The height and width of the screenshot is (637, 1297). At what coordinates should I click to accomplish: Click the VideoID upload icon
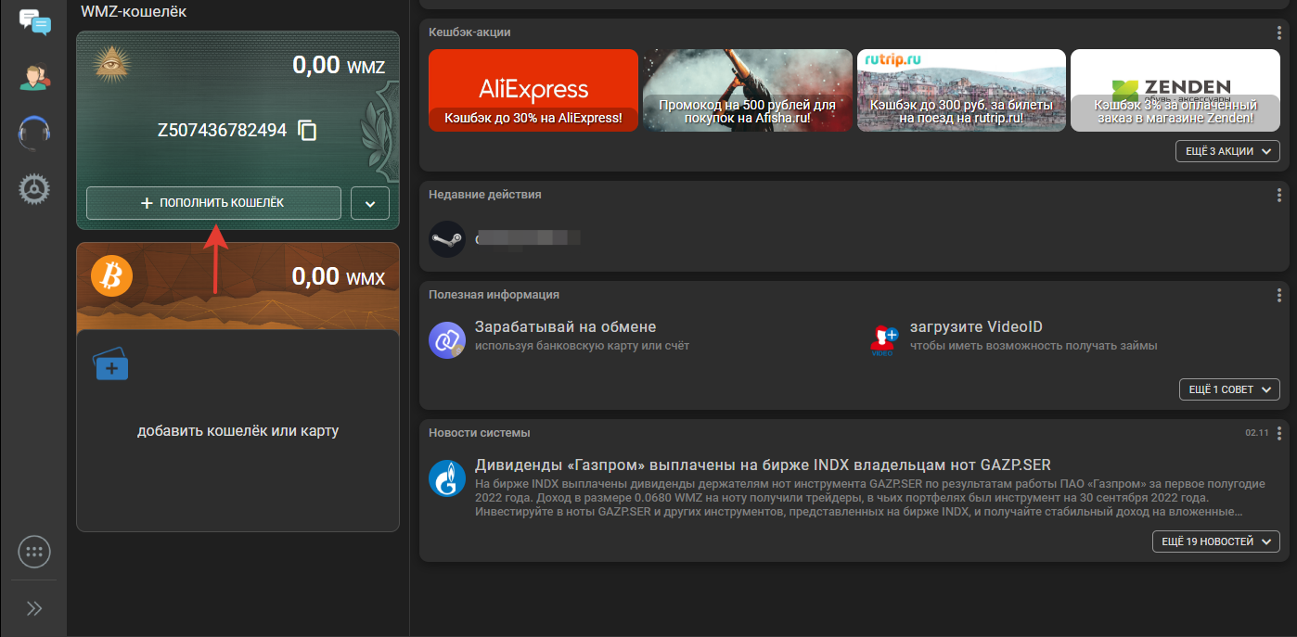(x=884, y=340)
